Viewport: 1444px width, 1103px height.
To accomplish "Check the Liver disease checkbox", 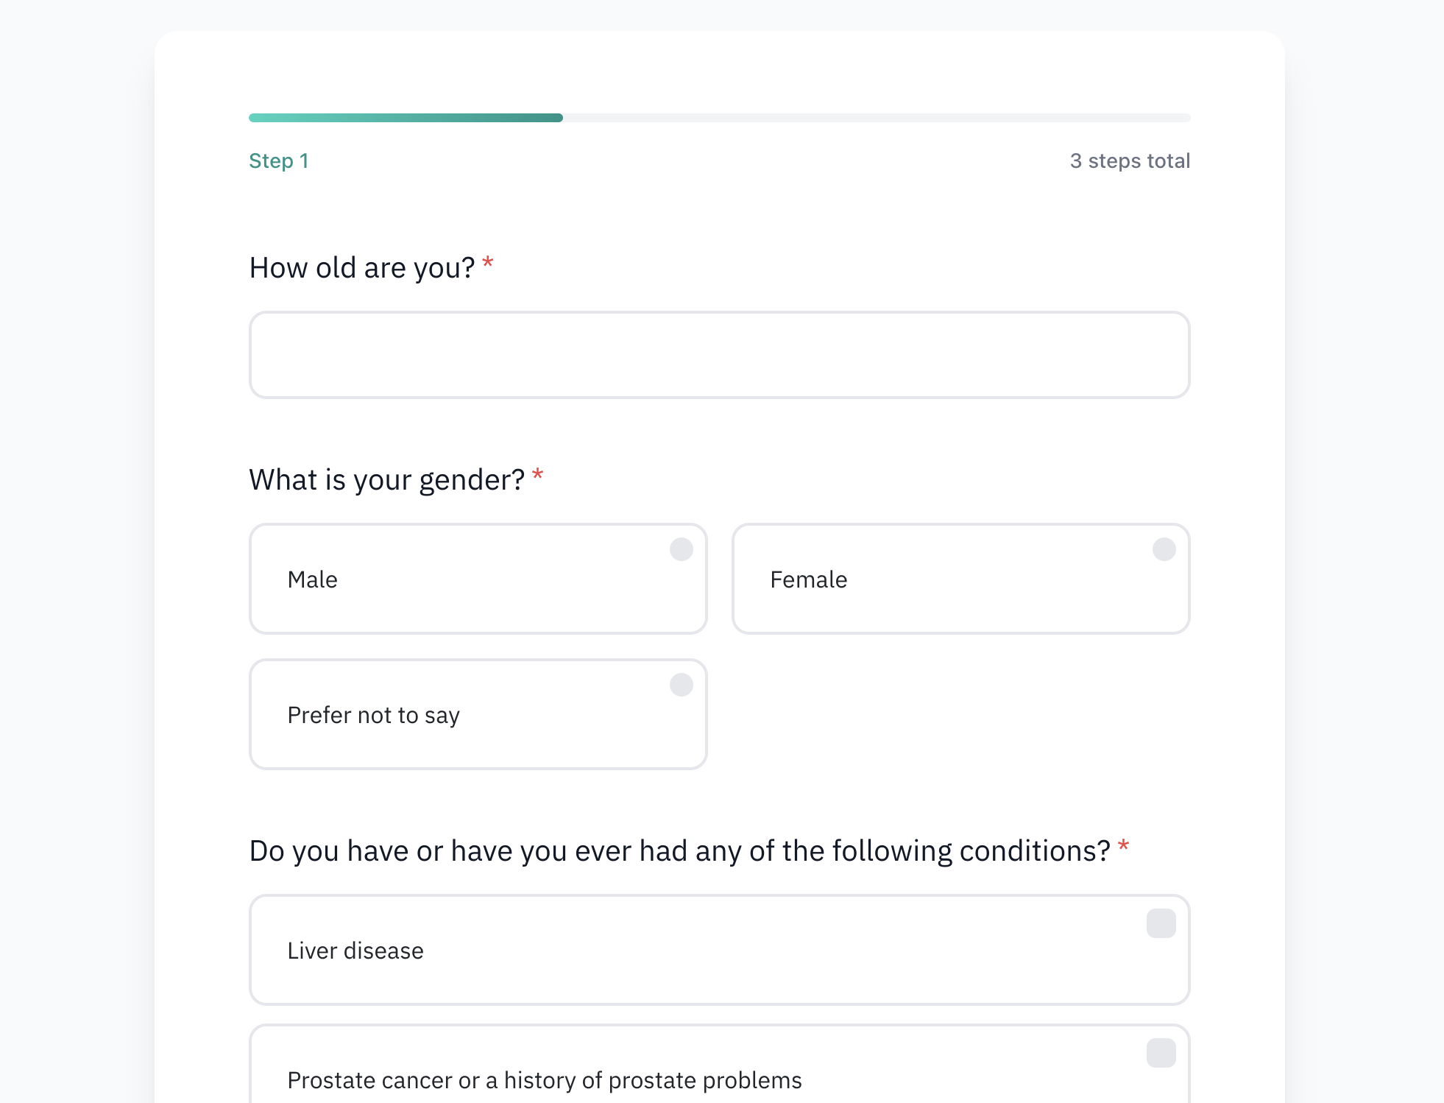I will click(x=1161, y=923).
